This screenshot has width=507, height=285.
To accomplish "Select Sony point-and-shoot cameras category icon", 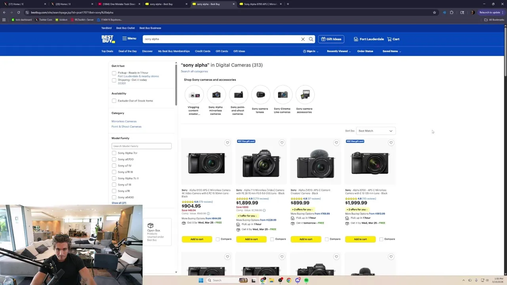I will tap(238, 95).
